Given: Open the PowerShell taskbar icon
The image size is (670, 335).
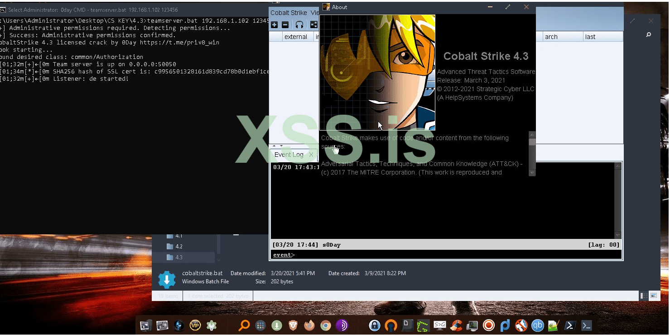Looking at the screenshot, I should pos(570,325).
